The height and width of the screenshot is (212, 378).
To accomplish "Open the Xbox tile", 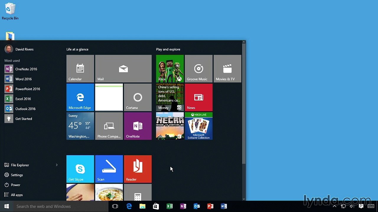I will 170,69.
